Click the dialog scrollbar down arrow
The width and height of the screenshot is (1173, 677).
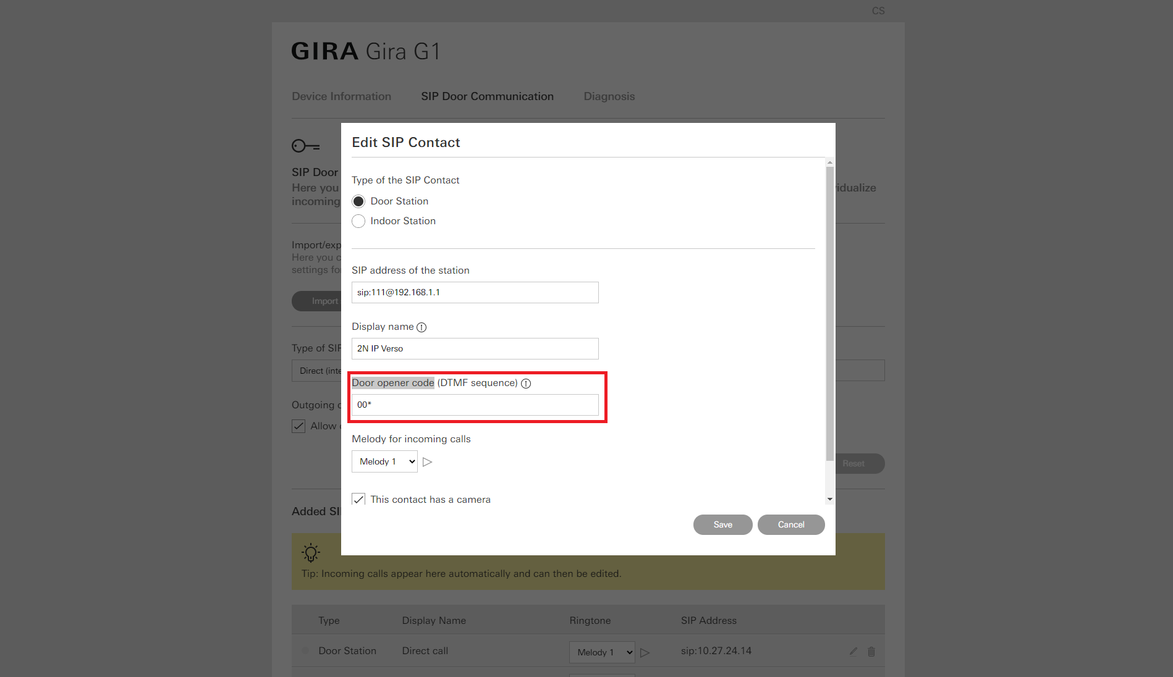pyautogui.click(x=830, y=499)
